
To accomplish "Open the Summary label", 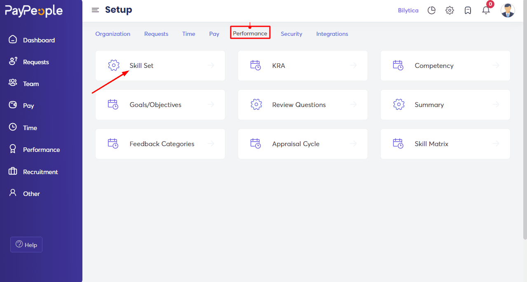I will [x=429, y=105].
